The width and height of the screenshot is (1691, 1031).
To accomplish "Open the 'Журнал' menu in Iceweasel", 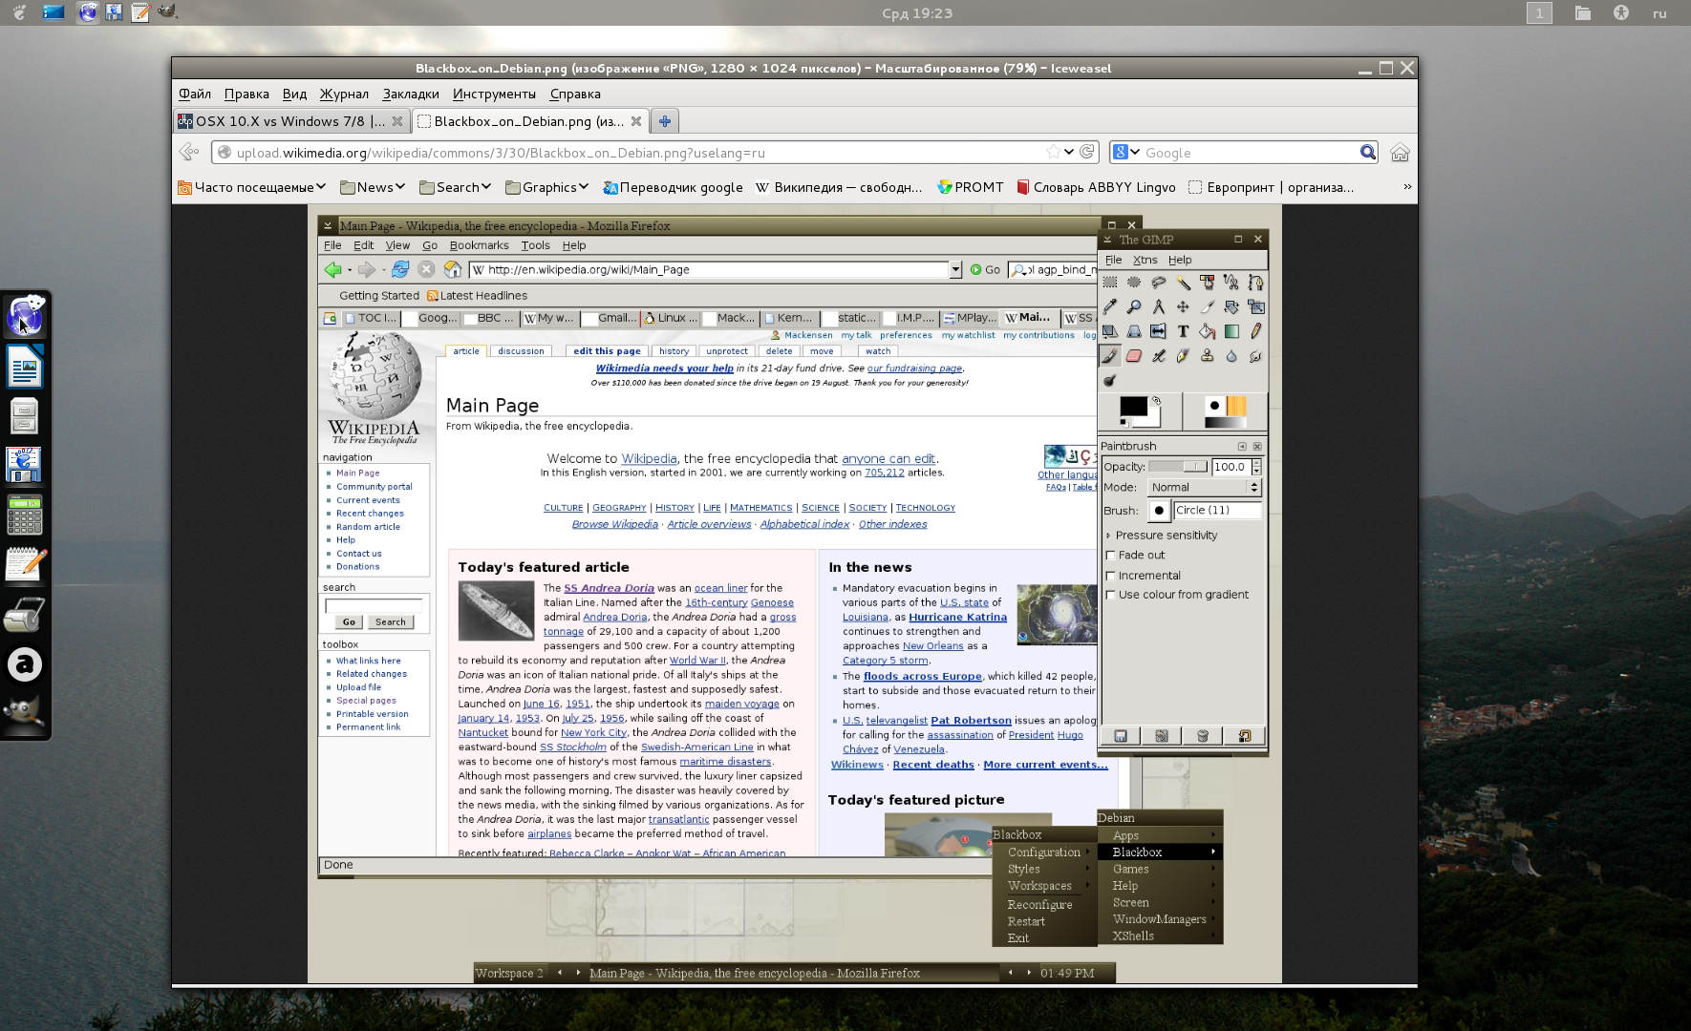I will tap(344, 94).
